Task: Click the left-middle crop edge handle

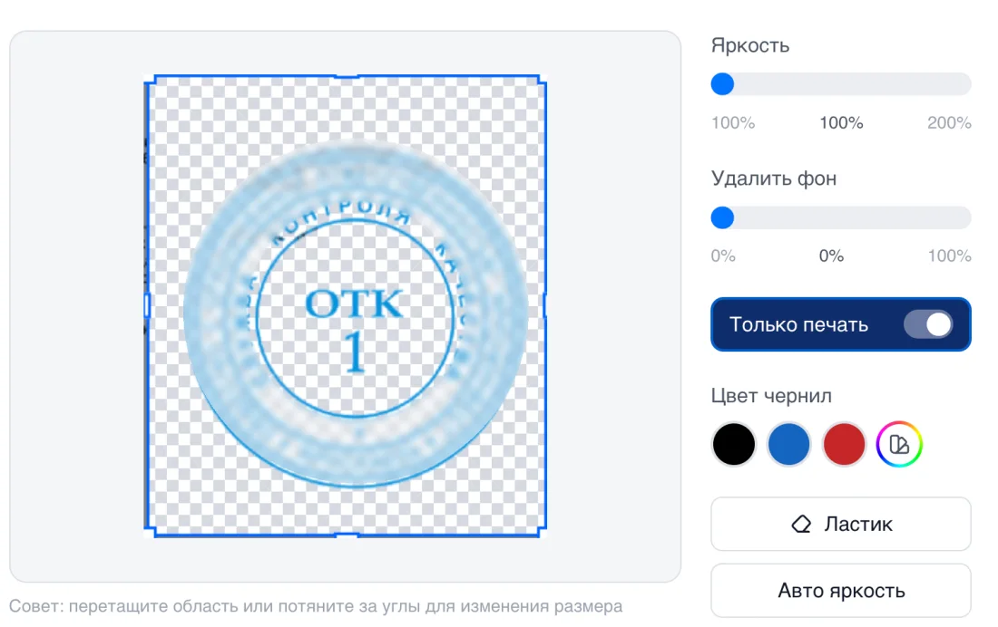Action: click(x=147, y=304)
